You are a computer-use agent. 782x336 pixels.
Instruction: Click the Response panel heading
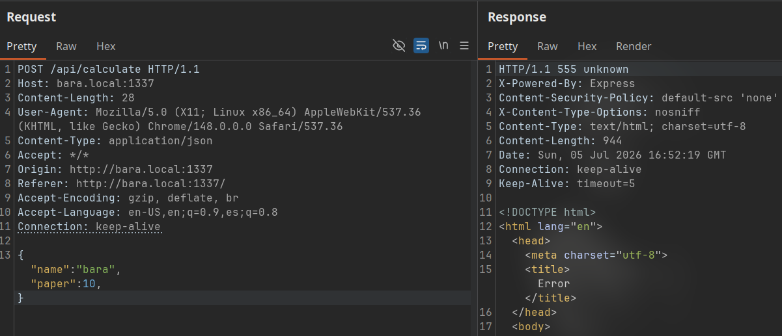[x=517, y=17]
